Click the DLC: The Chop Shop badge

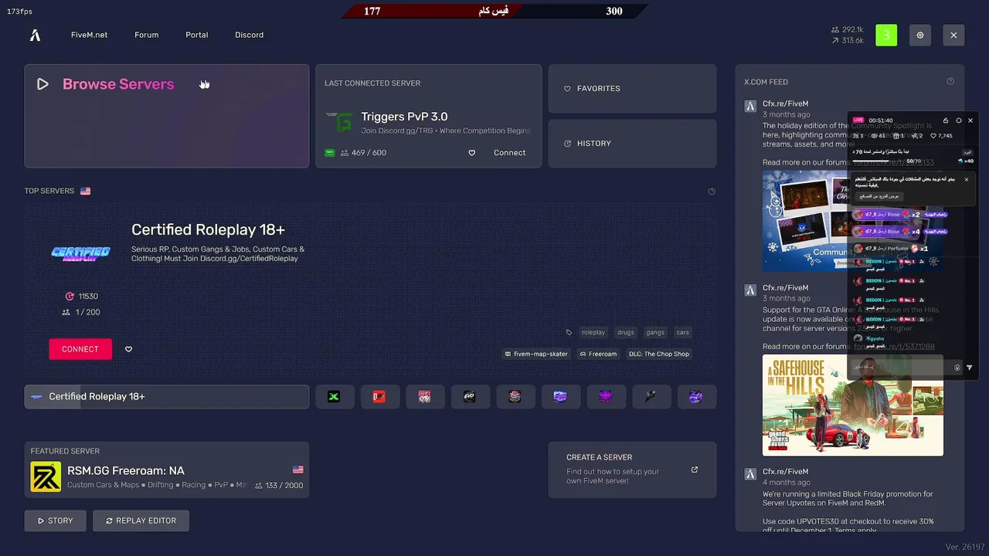tap(659, 354)
